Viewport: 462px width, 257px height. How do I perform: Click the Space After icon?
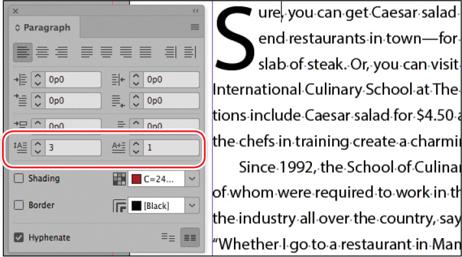pos(120,125)
